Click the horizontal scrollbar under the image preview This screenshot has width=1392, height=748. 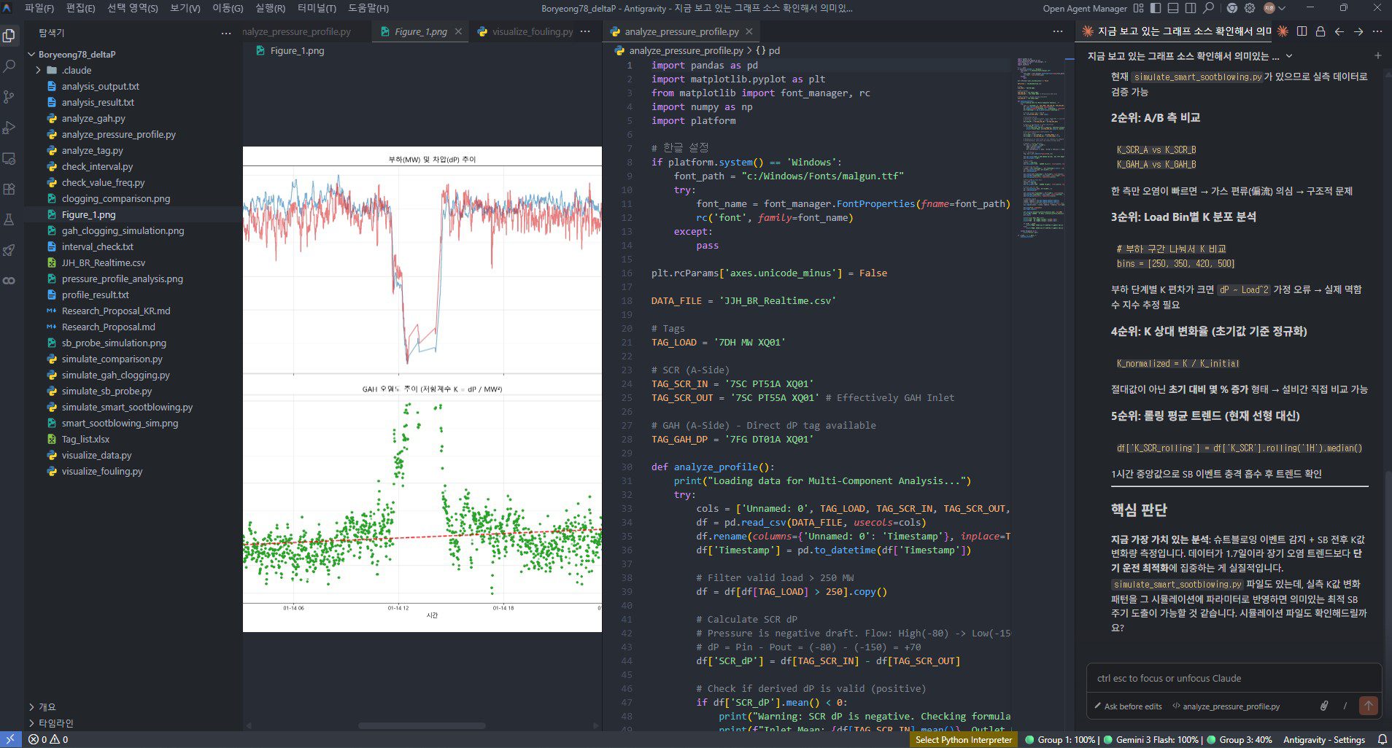coord(421,725)
